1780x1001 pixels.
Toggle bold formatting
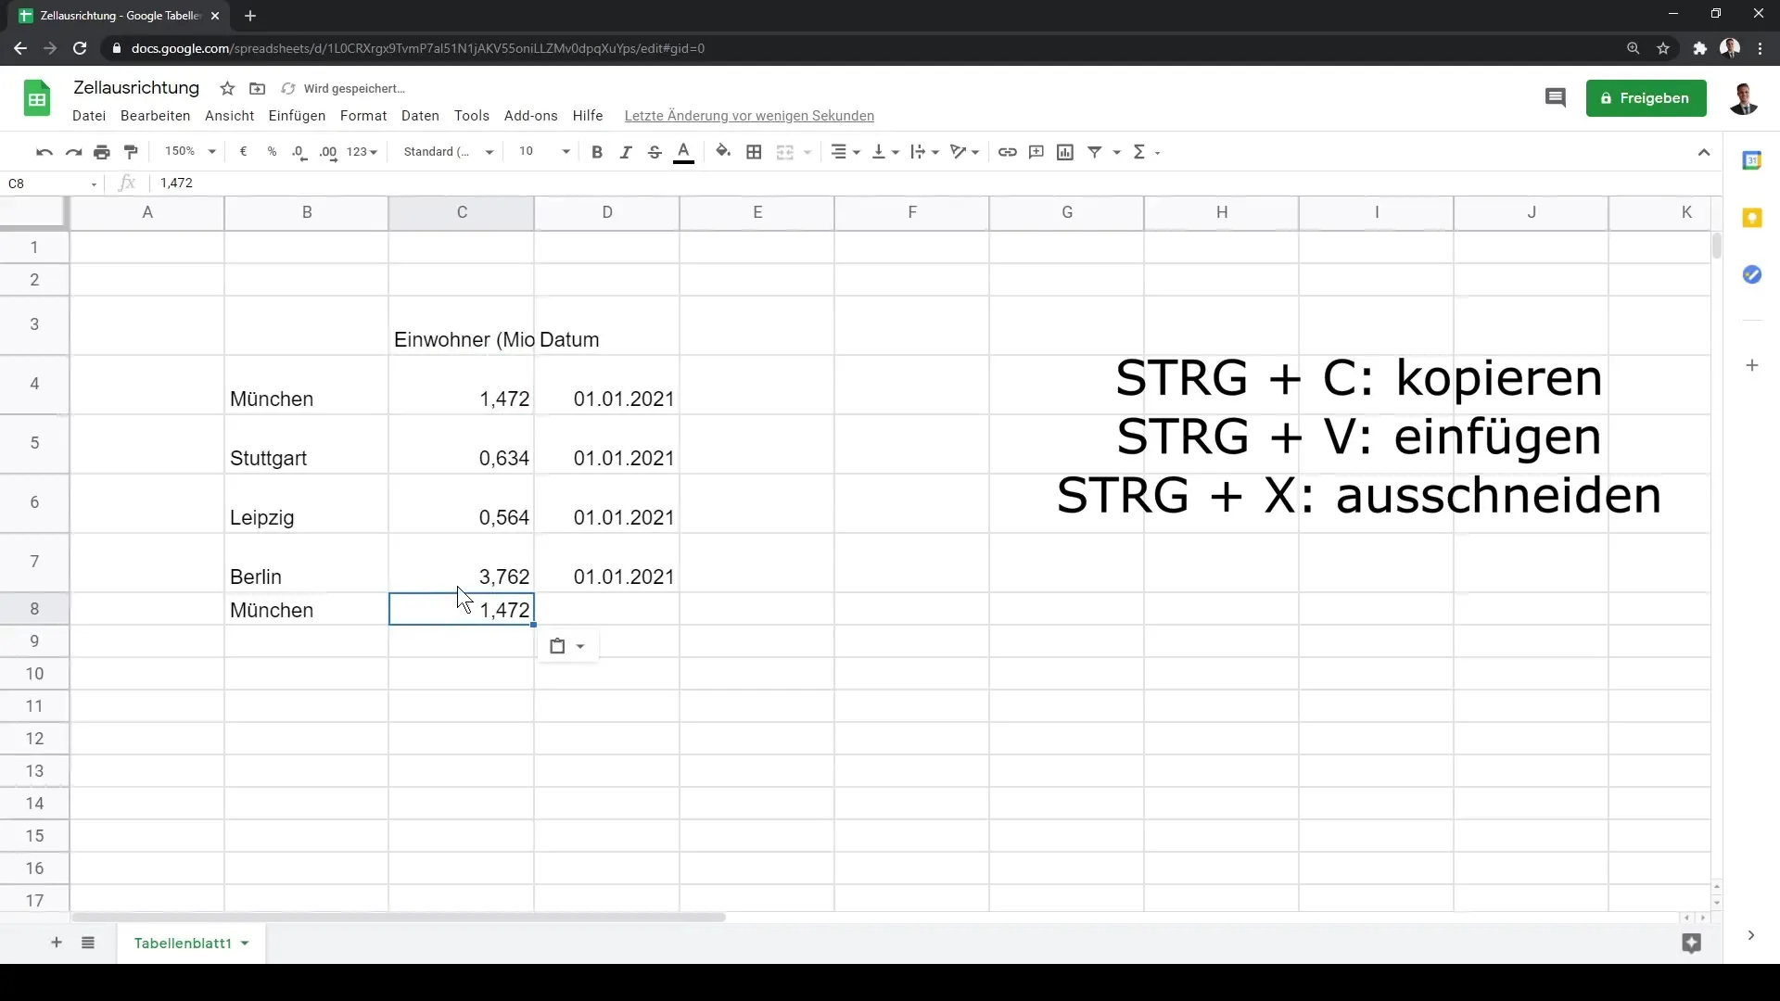click(x=597, y=152)
